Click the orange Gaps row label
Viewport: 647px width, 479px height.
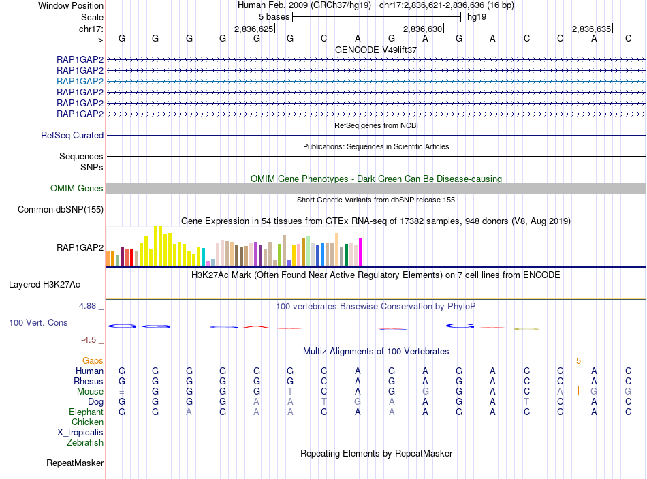[93, 361]
